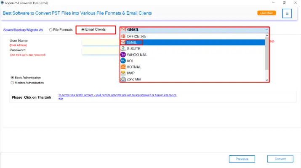Pick Zoho Mail from the list

(x=192, y=79)
